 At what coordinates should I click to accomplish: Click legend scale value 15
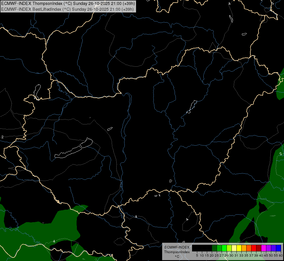(207, 255)
